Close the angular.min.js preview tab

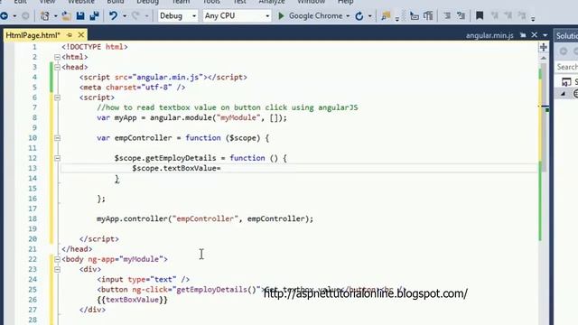click(x=534, y=35)
